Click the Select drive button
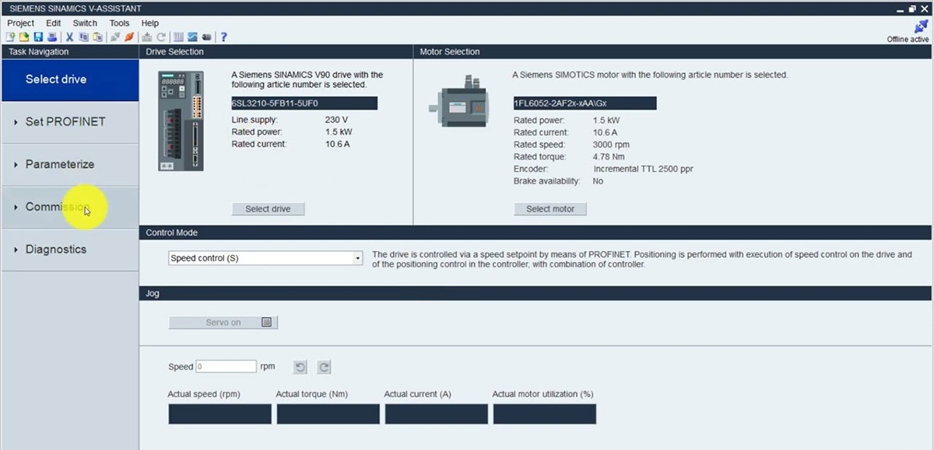 (268, 209)
